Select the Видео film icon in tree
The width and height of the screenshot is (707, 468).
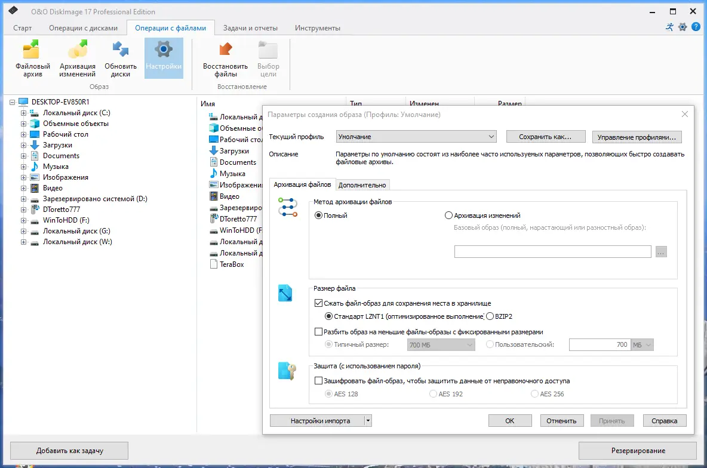(x=34, y=188)
